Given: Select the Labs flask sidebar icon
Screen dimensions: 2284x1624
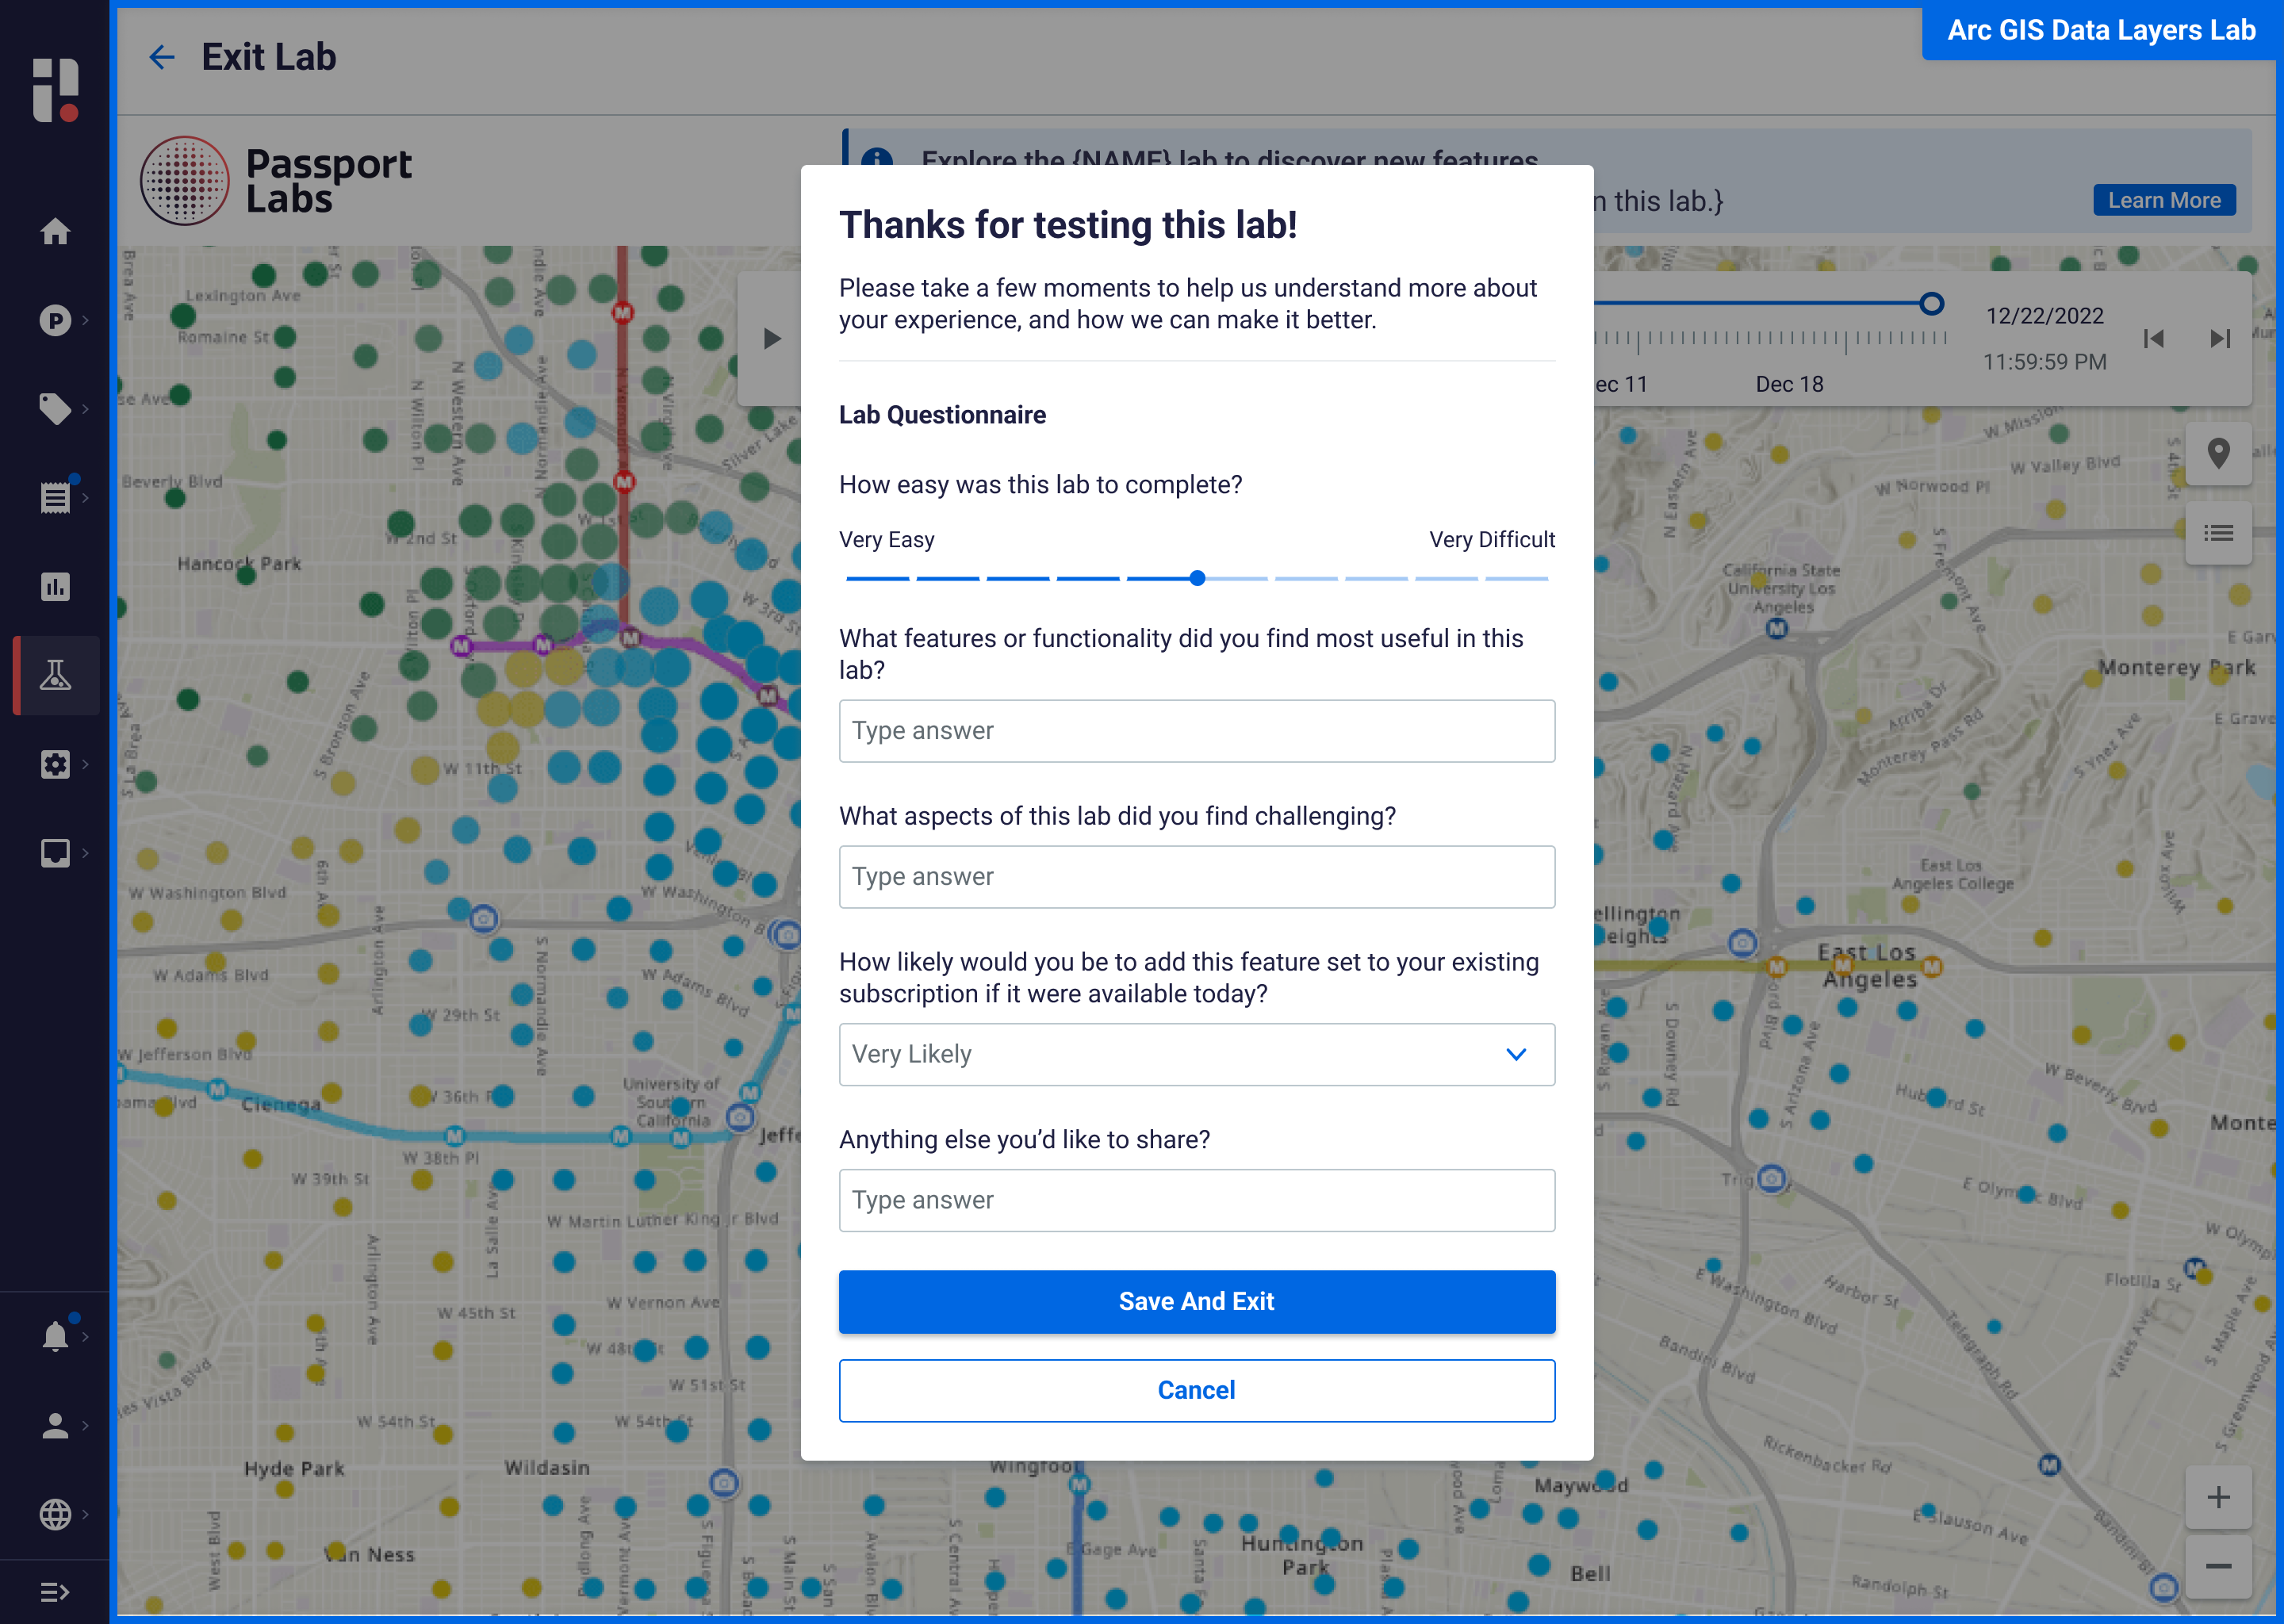Looking at the screenshot, I should [55, 675].
